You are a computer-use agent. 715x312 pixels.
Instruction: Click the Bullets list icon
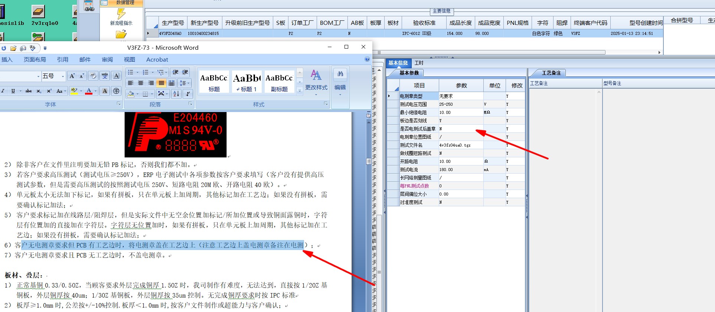coord(131,72)
